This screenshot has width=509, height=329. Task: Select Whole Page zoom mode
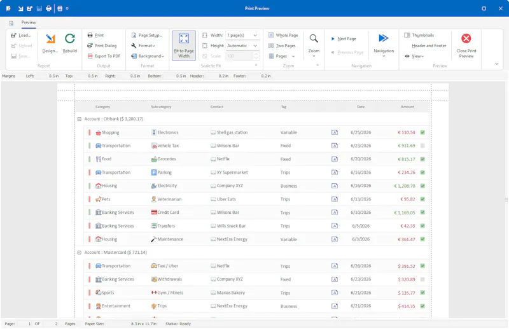coord(283,35)
